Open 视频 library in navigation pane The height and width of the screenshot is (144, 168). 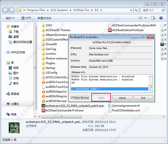point(14,68)
